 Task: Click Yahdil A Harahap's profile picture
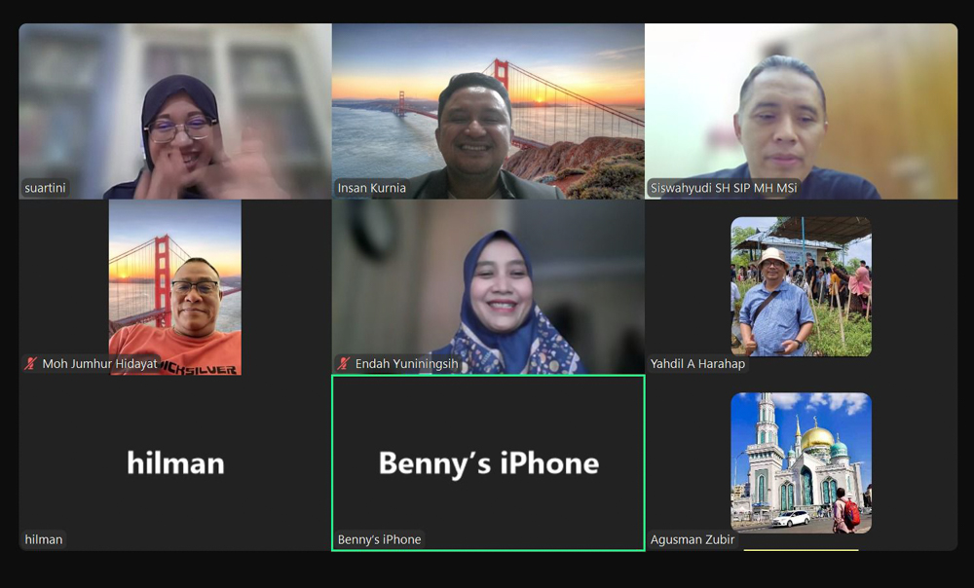(801, 286)
